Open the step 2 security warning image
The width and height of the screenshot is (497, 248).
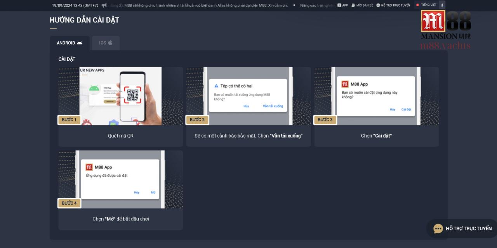tap(248, 96)
